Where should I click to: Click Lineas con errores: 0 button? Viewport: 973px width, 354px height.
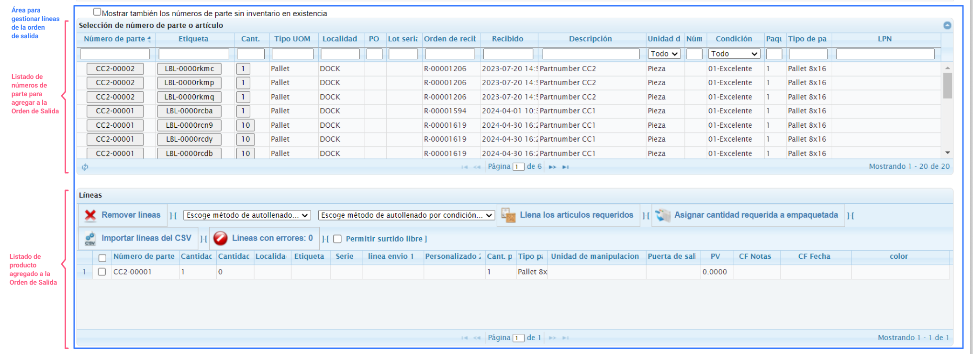[x=264, y=238]
